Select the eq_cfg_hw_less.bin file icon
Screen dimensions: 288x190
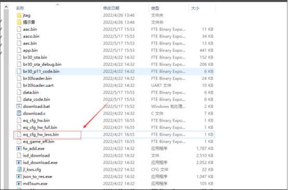(19, 134)
